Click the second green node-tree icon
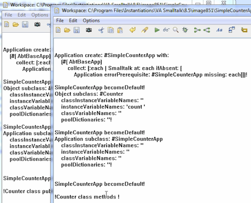Viewport: 251px width, 203px height. [x=207, y=30]
